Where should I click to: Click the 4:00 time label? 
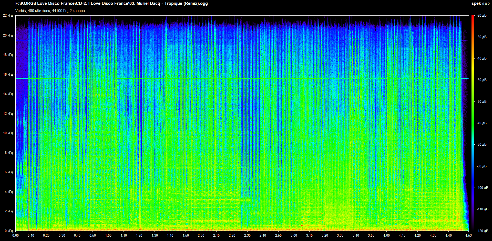pyautogui.click(x=387, y=235)
